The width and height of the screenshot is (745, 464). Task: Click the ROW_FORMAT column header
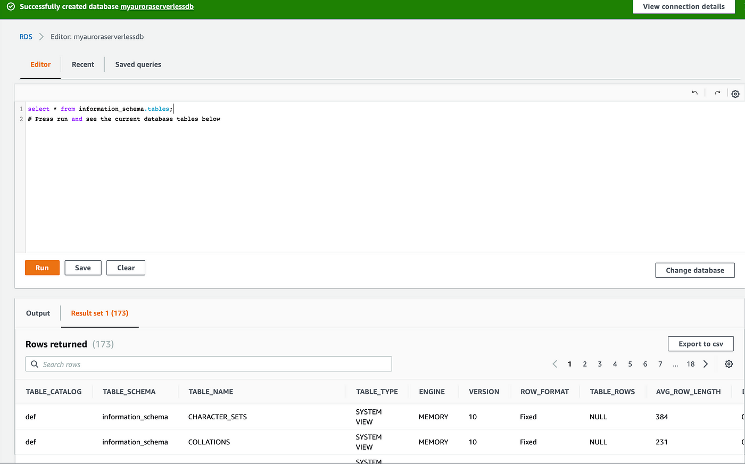(544, 392)
